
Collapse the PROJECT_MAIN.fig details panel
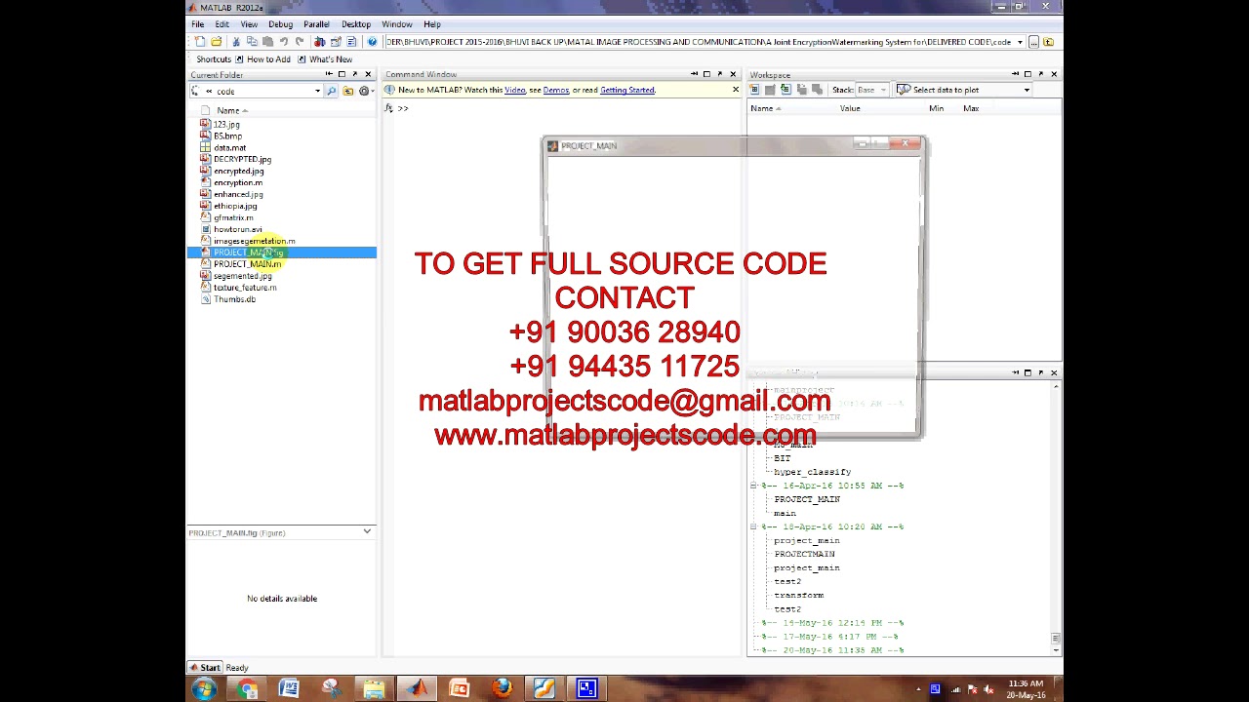coord(367,531)
